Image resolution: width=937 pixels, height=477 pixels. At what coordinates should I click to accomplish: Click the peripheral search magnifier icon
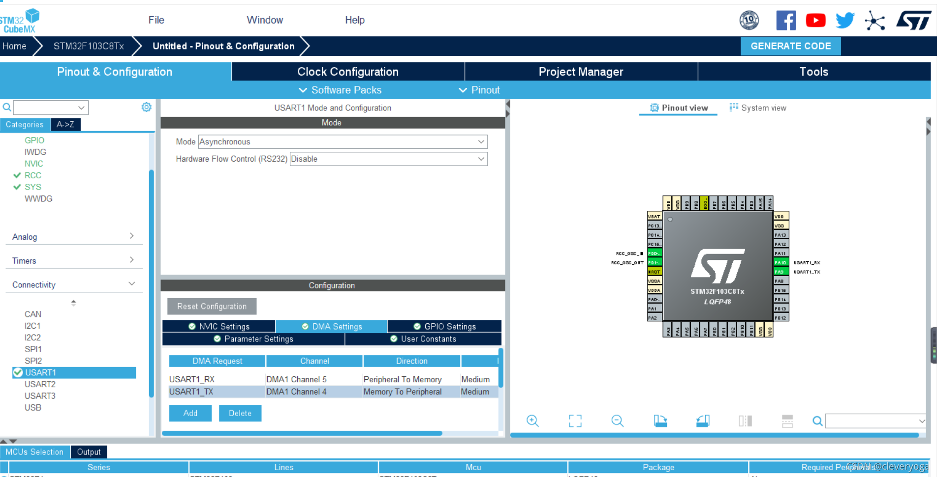(x=7, y=107)
